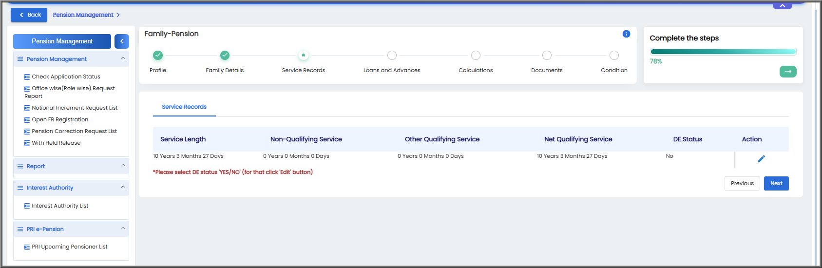Collapse the PRI e-Pension section chevron
This screenshot has width=822, height=268.
[x=123, y=229]
